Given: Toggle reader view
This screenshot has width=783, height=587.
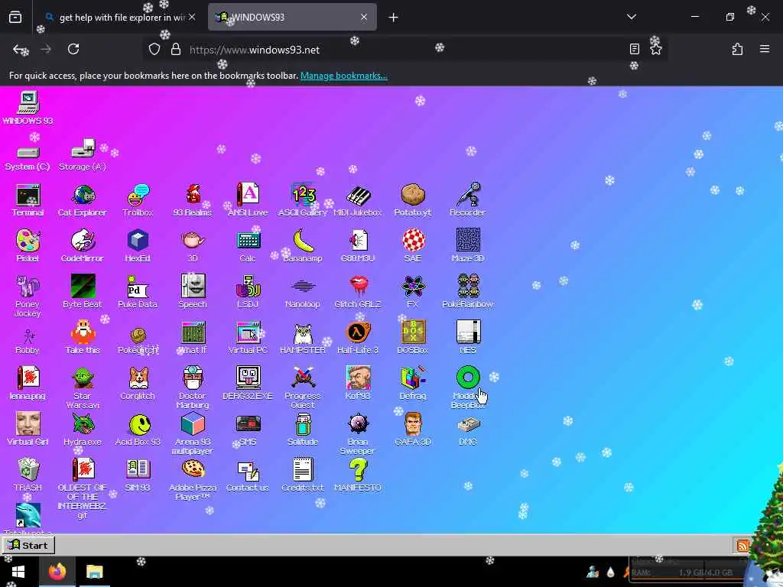Looking at the screenshot, I should coord(634,49).
